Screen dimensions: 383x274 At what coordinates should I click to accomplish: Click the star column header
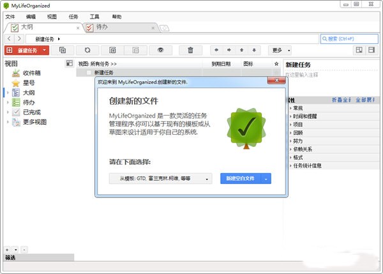pos(276,64)
